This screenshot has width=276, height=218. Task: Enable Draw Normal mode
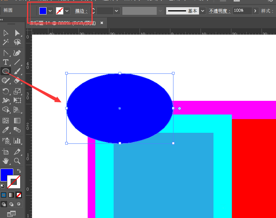click(x=4, y=204)
